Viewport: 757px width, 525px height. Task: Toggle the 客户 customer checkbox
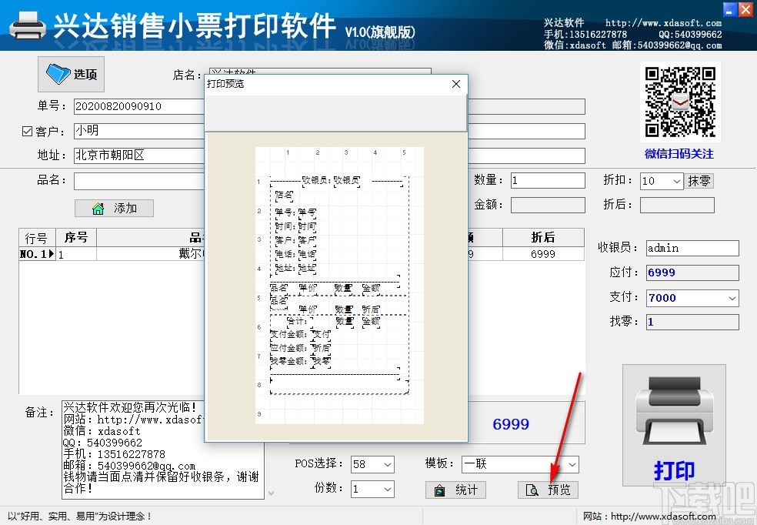coord(26,131)
